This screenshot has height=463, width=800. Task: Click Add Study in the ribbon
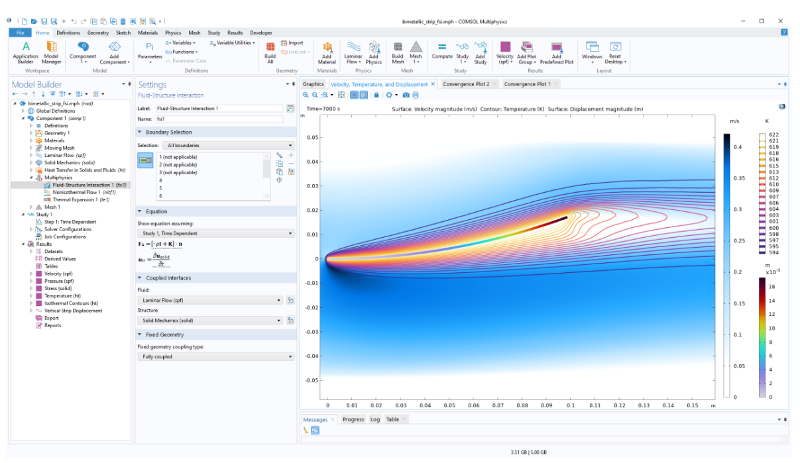tap(481, 52)
